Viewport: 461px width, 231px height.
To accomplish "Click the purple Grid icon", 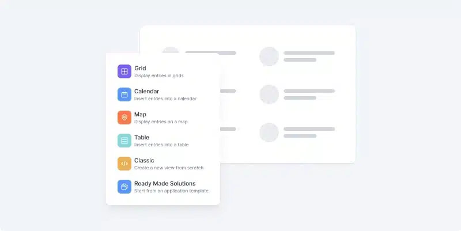I will 124,71.
